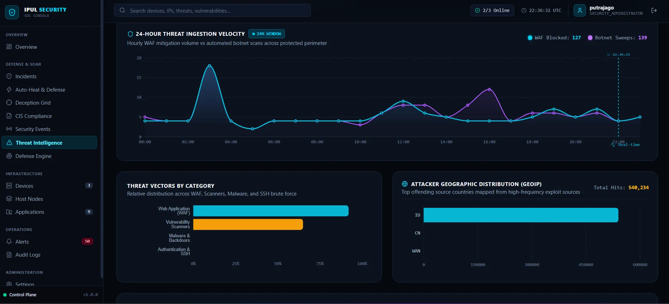The image size is (669, 304).
Task: Navigate to CIS Compliance
Action: (x=49, y=116)
